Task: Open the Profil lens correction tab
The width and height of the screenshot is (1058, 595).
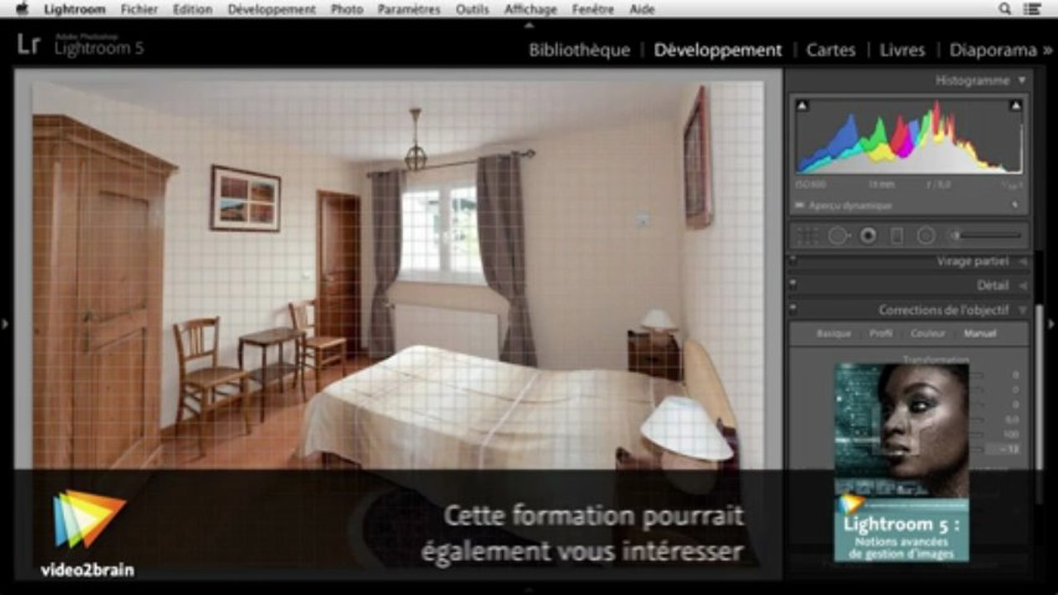Action: 881,334
